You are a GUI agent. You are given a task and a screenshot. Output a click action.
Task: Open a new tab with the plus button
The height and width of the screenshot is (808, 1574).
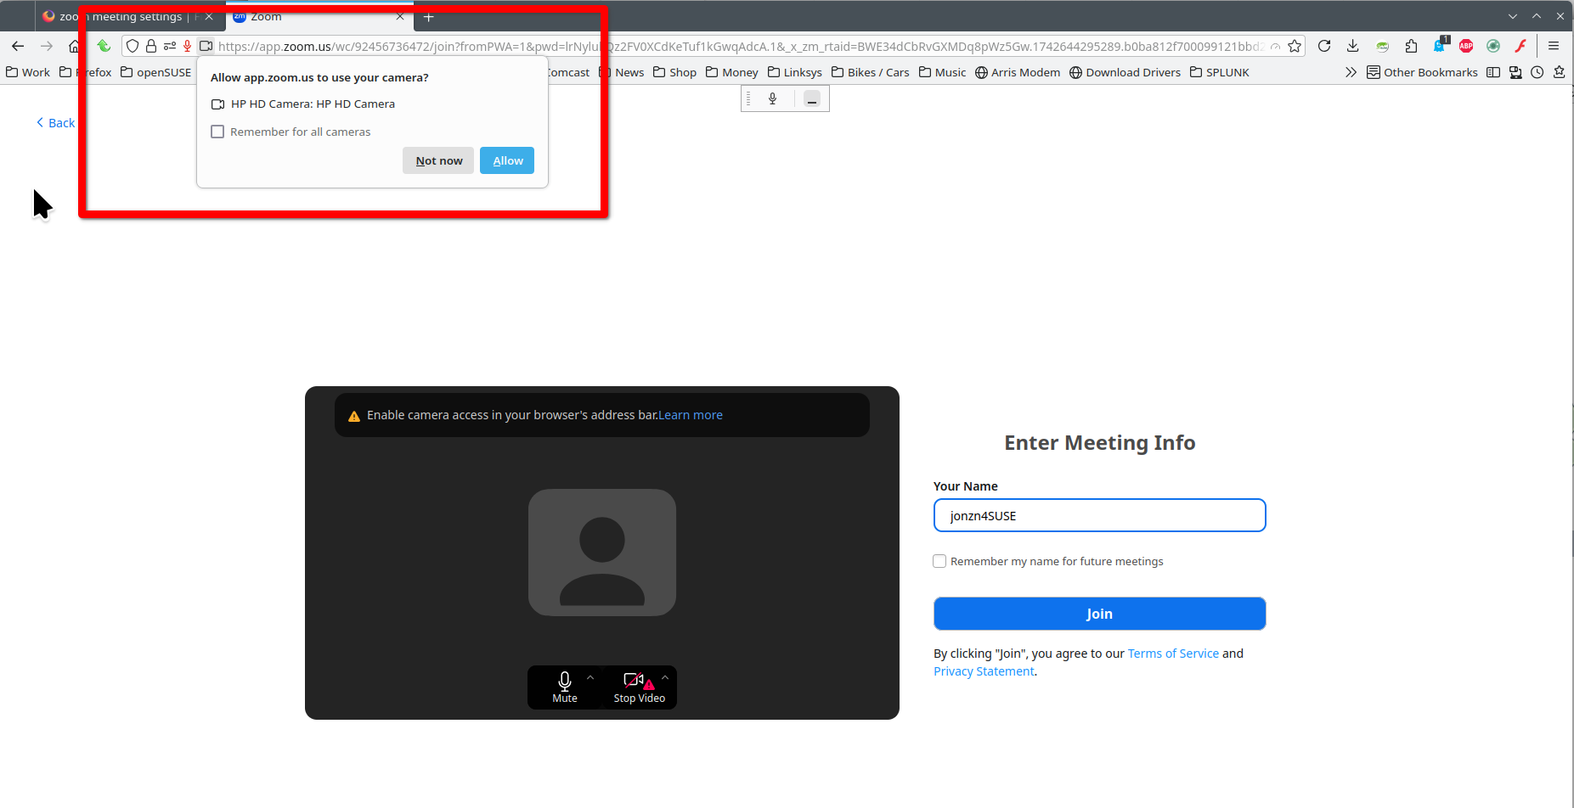tap(429, 16)
